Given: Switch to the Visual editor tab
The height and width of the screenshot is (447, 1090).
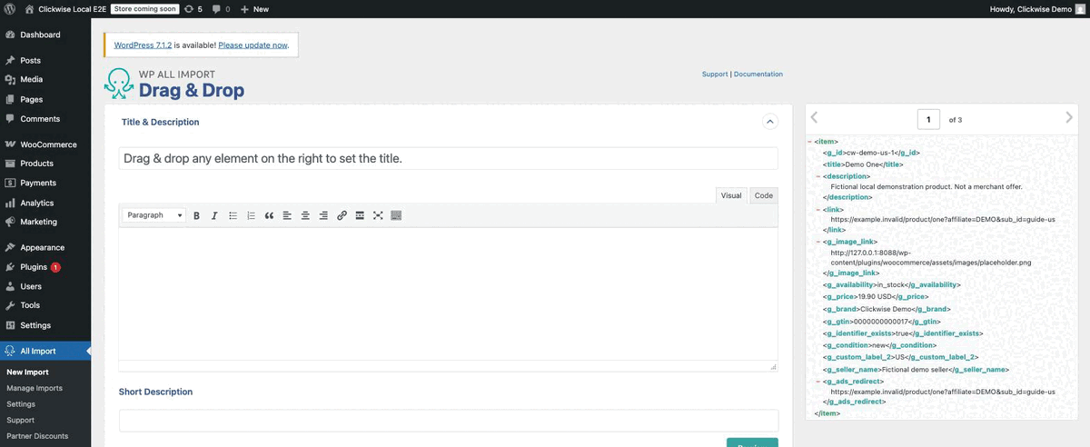Looking at the screenshot, I should tap(731, 195).
